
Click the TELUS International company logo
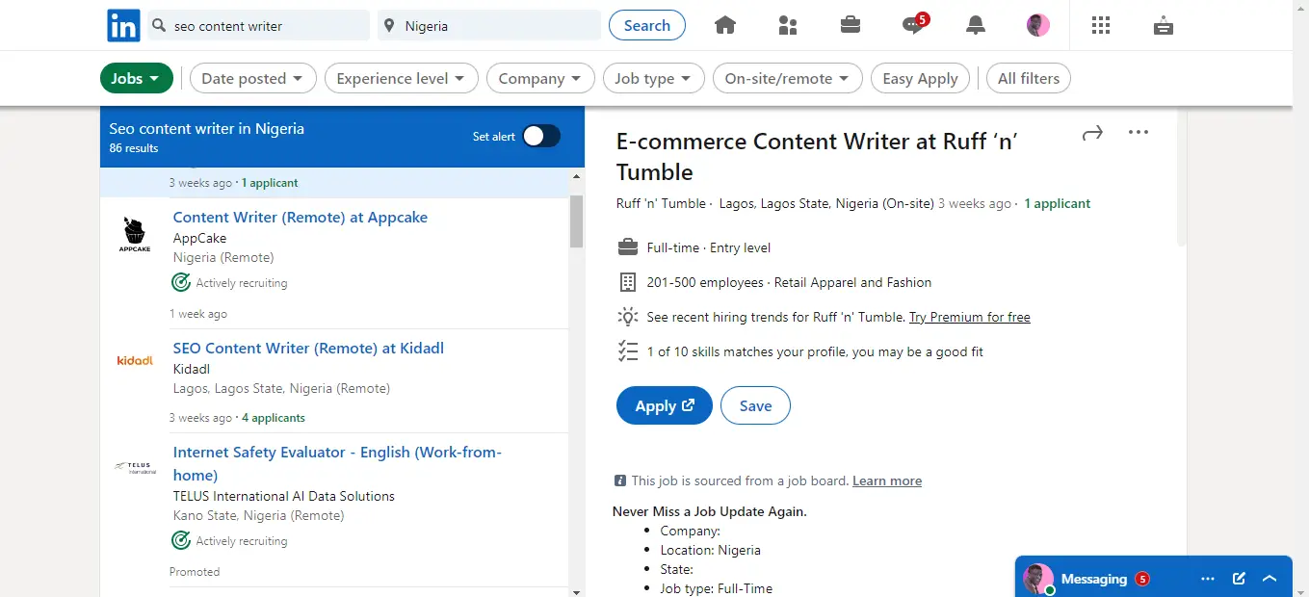pos(135,467)
